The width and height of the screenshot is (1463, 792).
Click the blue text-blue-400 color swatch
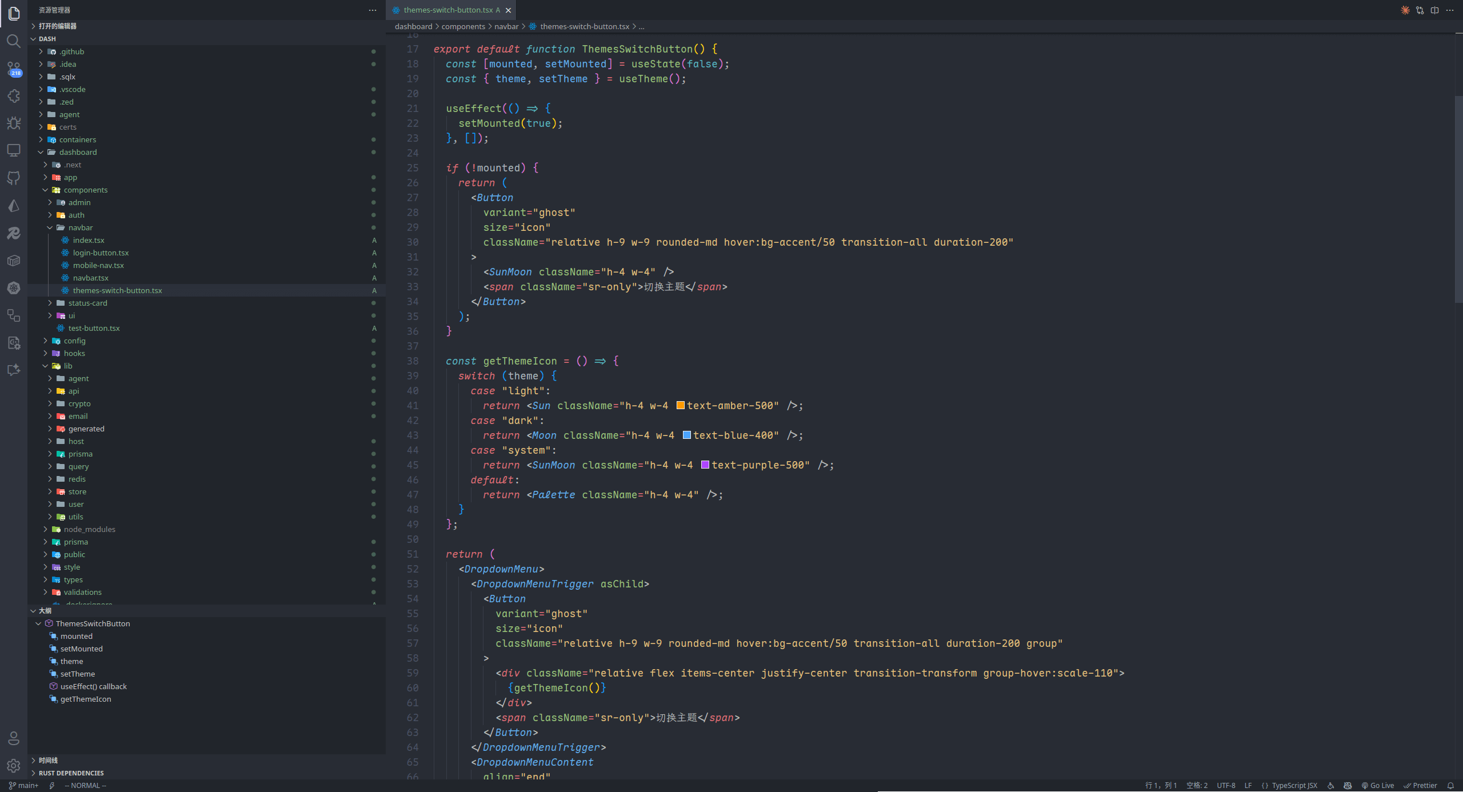(x=686, y=435)
